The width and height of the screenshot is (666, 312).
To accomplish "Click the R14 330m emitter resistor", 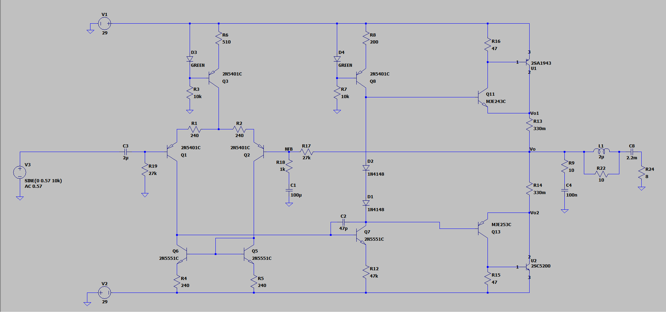I will 530,189.
